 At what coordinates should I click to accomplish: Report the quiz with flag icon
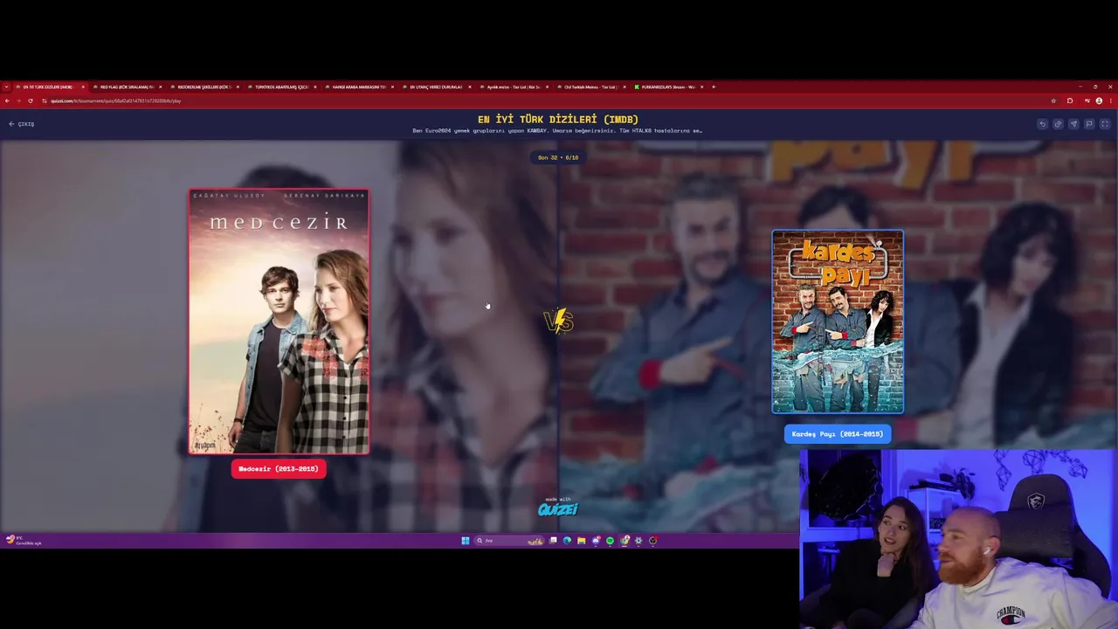(1089, 124)
